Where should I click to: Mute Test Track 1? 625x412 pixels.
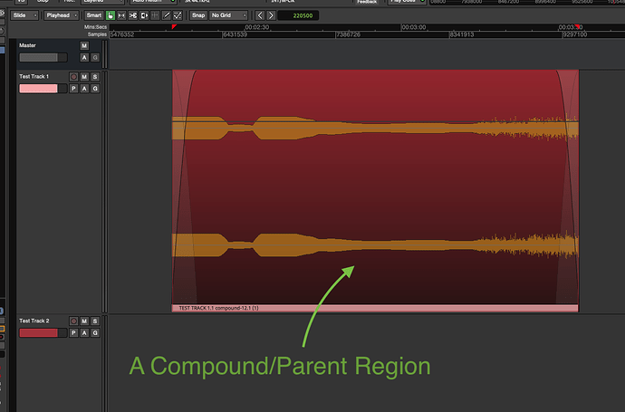coord(84,78)
